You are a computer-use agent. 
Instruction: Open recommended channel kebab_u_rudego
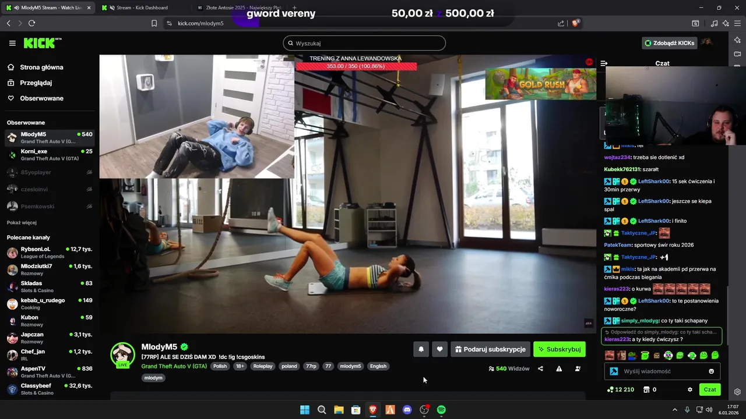pyautogui.click(x=50, y=304)
